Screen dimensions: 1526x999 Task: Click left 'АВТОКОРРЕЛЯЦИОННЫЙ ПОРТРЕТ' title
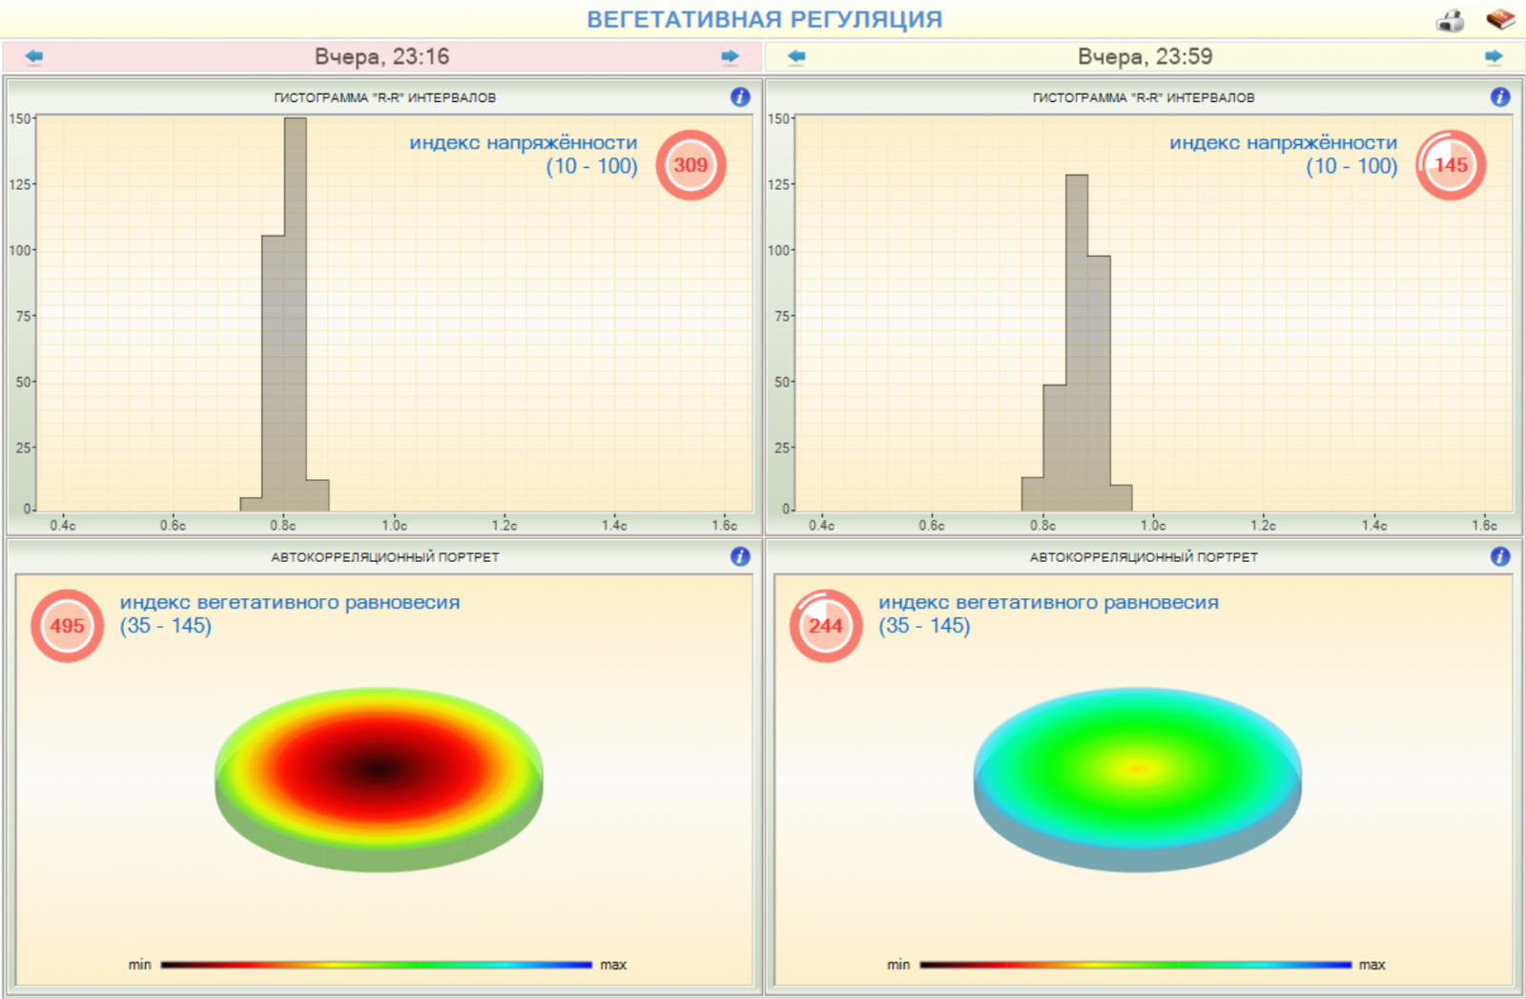click(384, 557)
